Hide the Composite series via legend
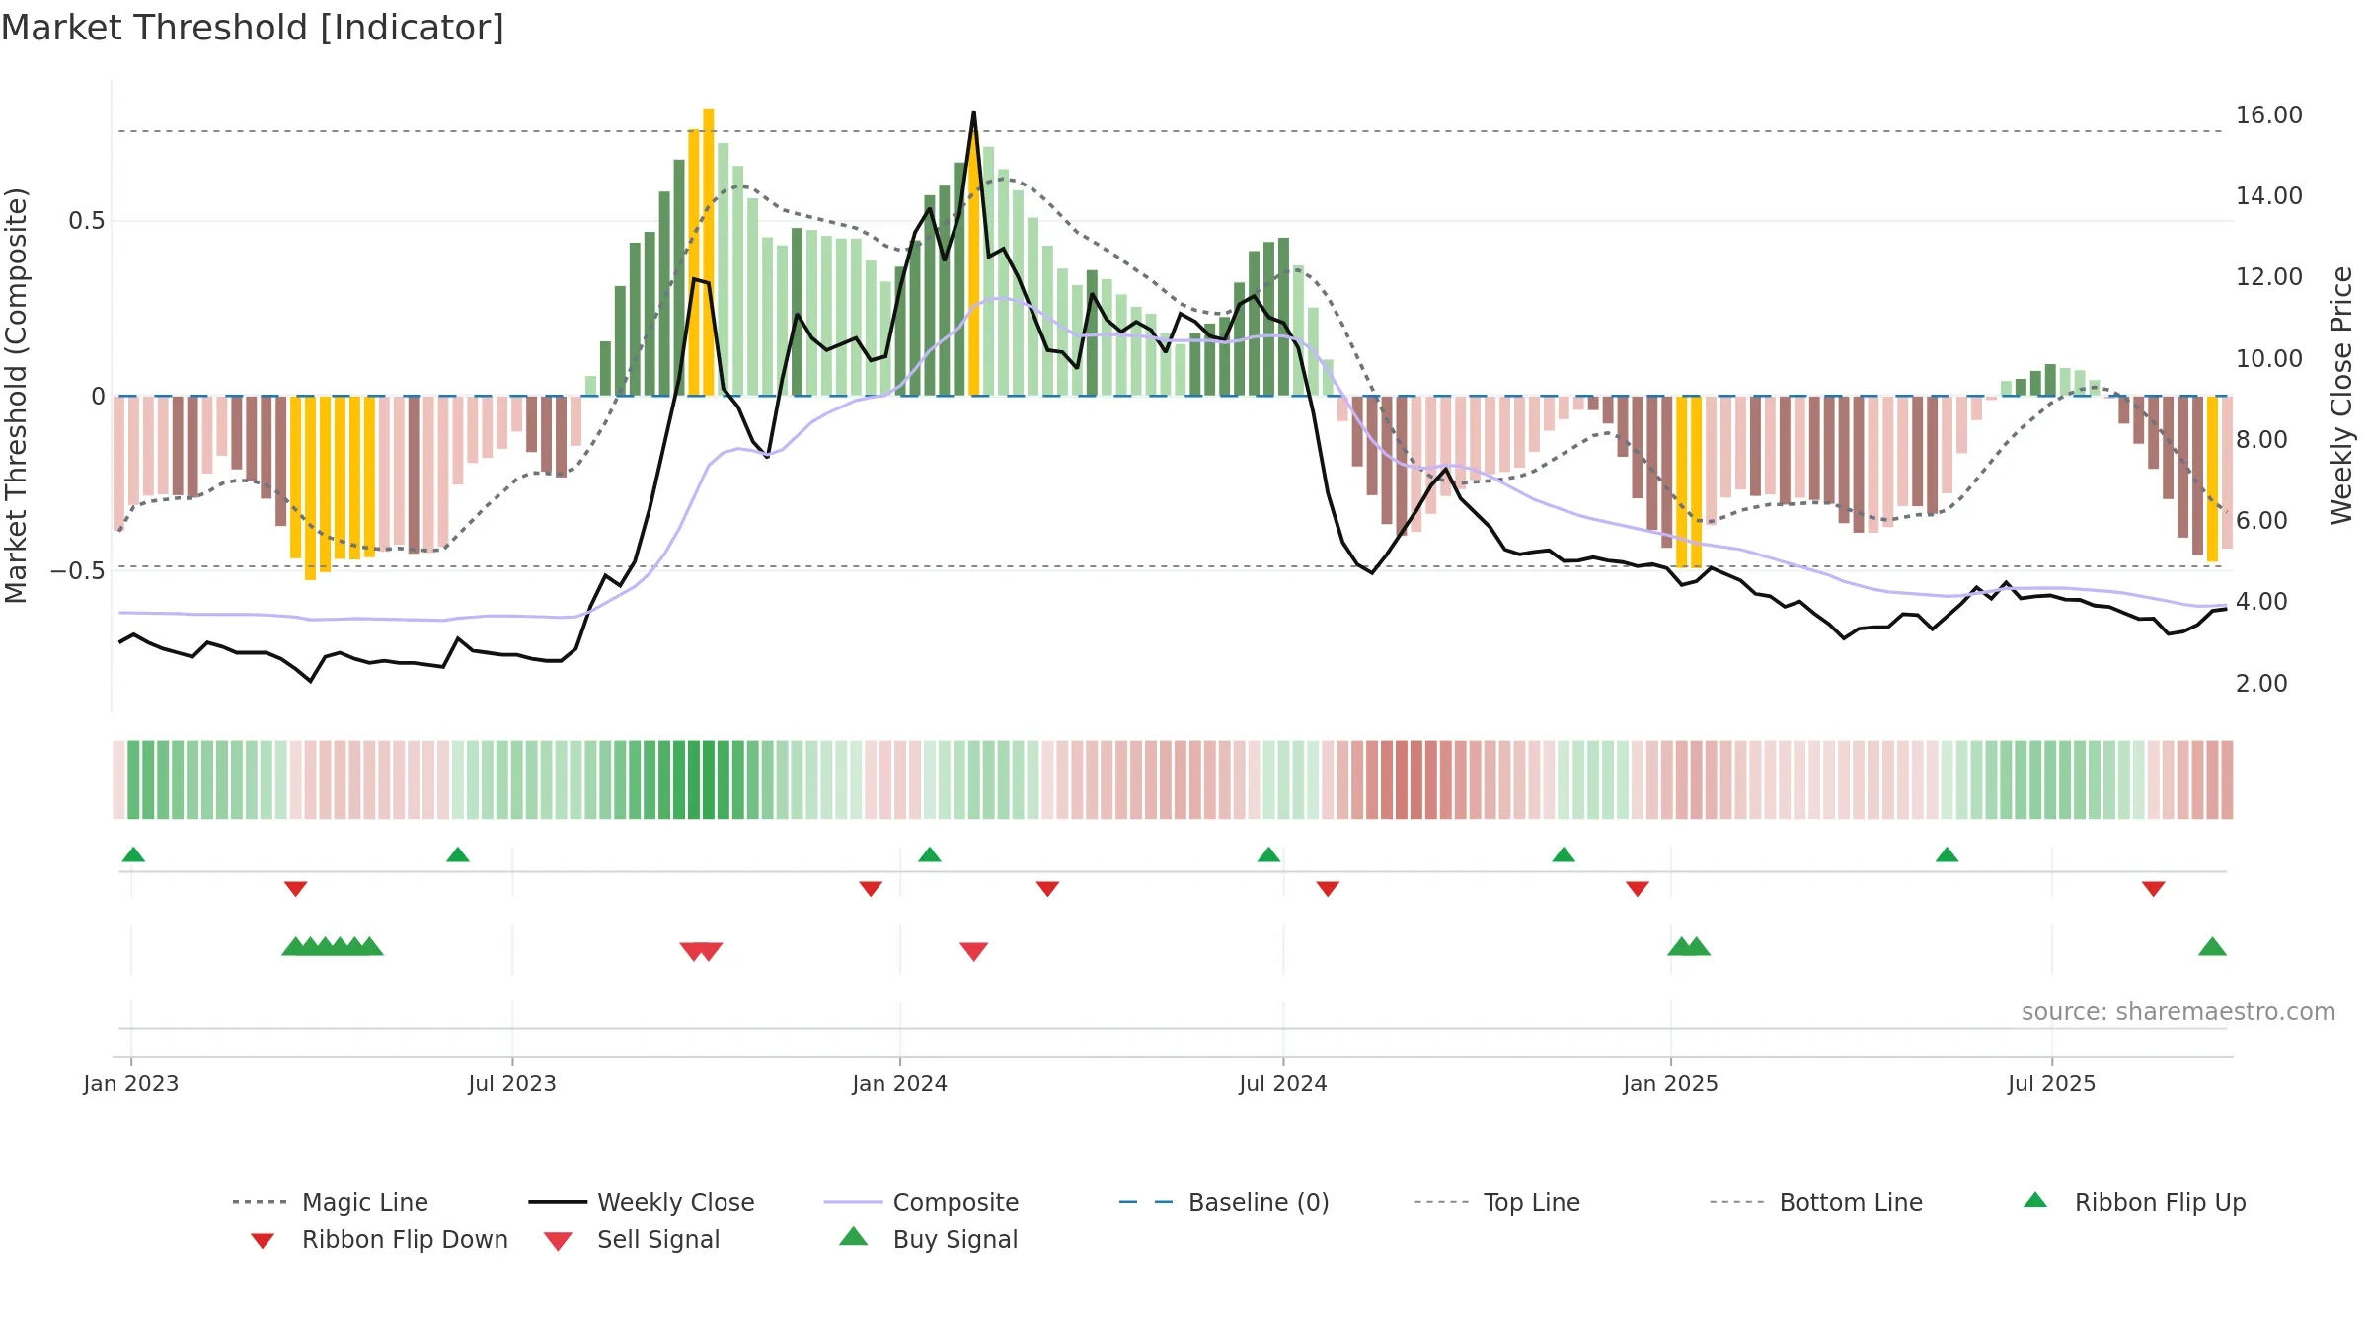Viewport: 2369px width, 1332px height. [921, 1202]
